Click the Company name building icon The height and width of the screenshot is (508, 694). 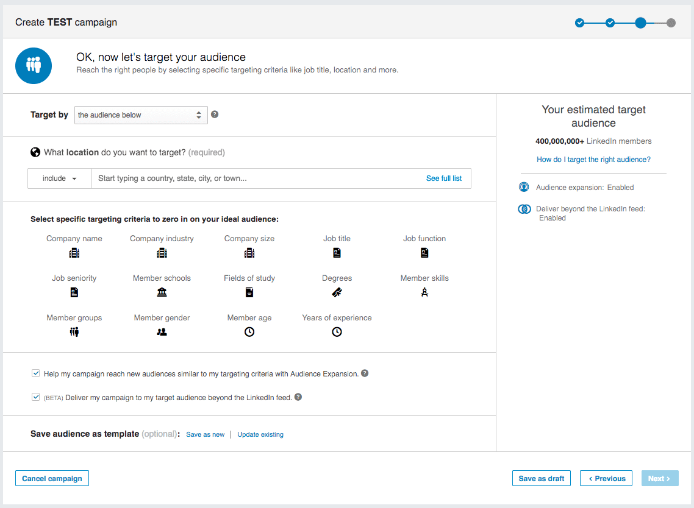[x=74, y=253]
